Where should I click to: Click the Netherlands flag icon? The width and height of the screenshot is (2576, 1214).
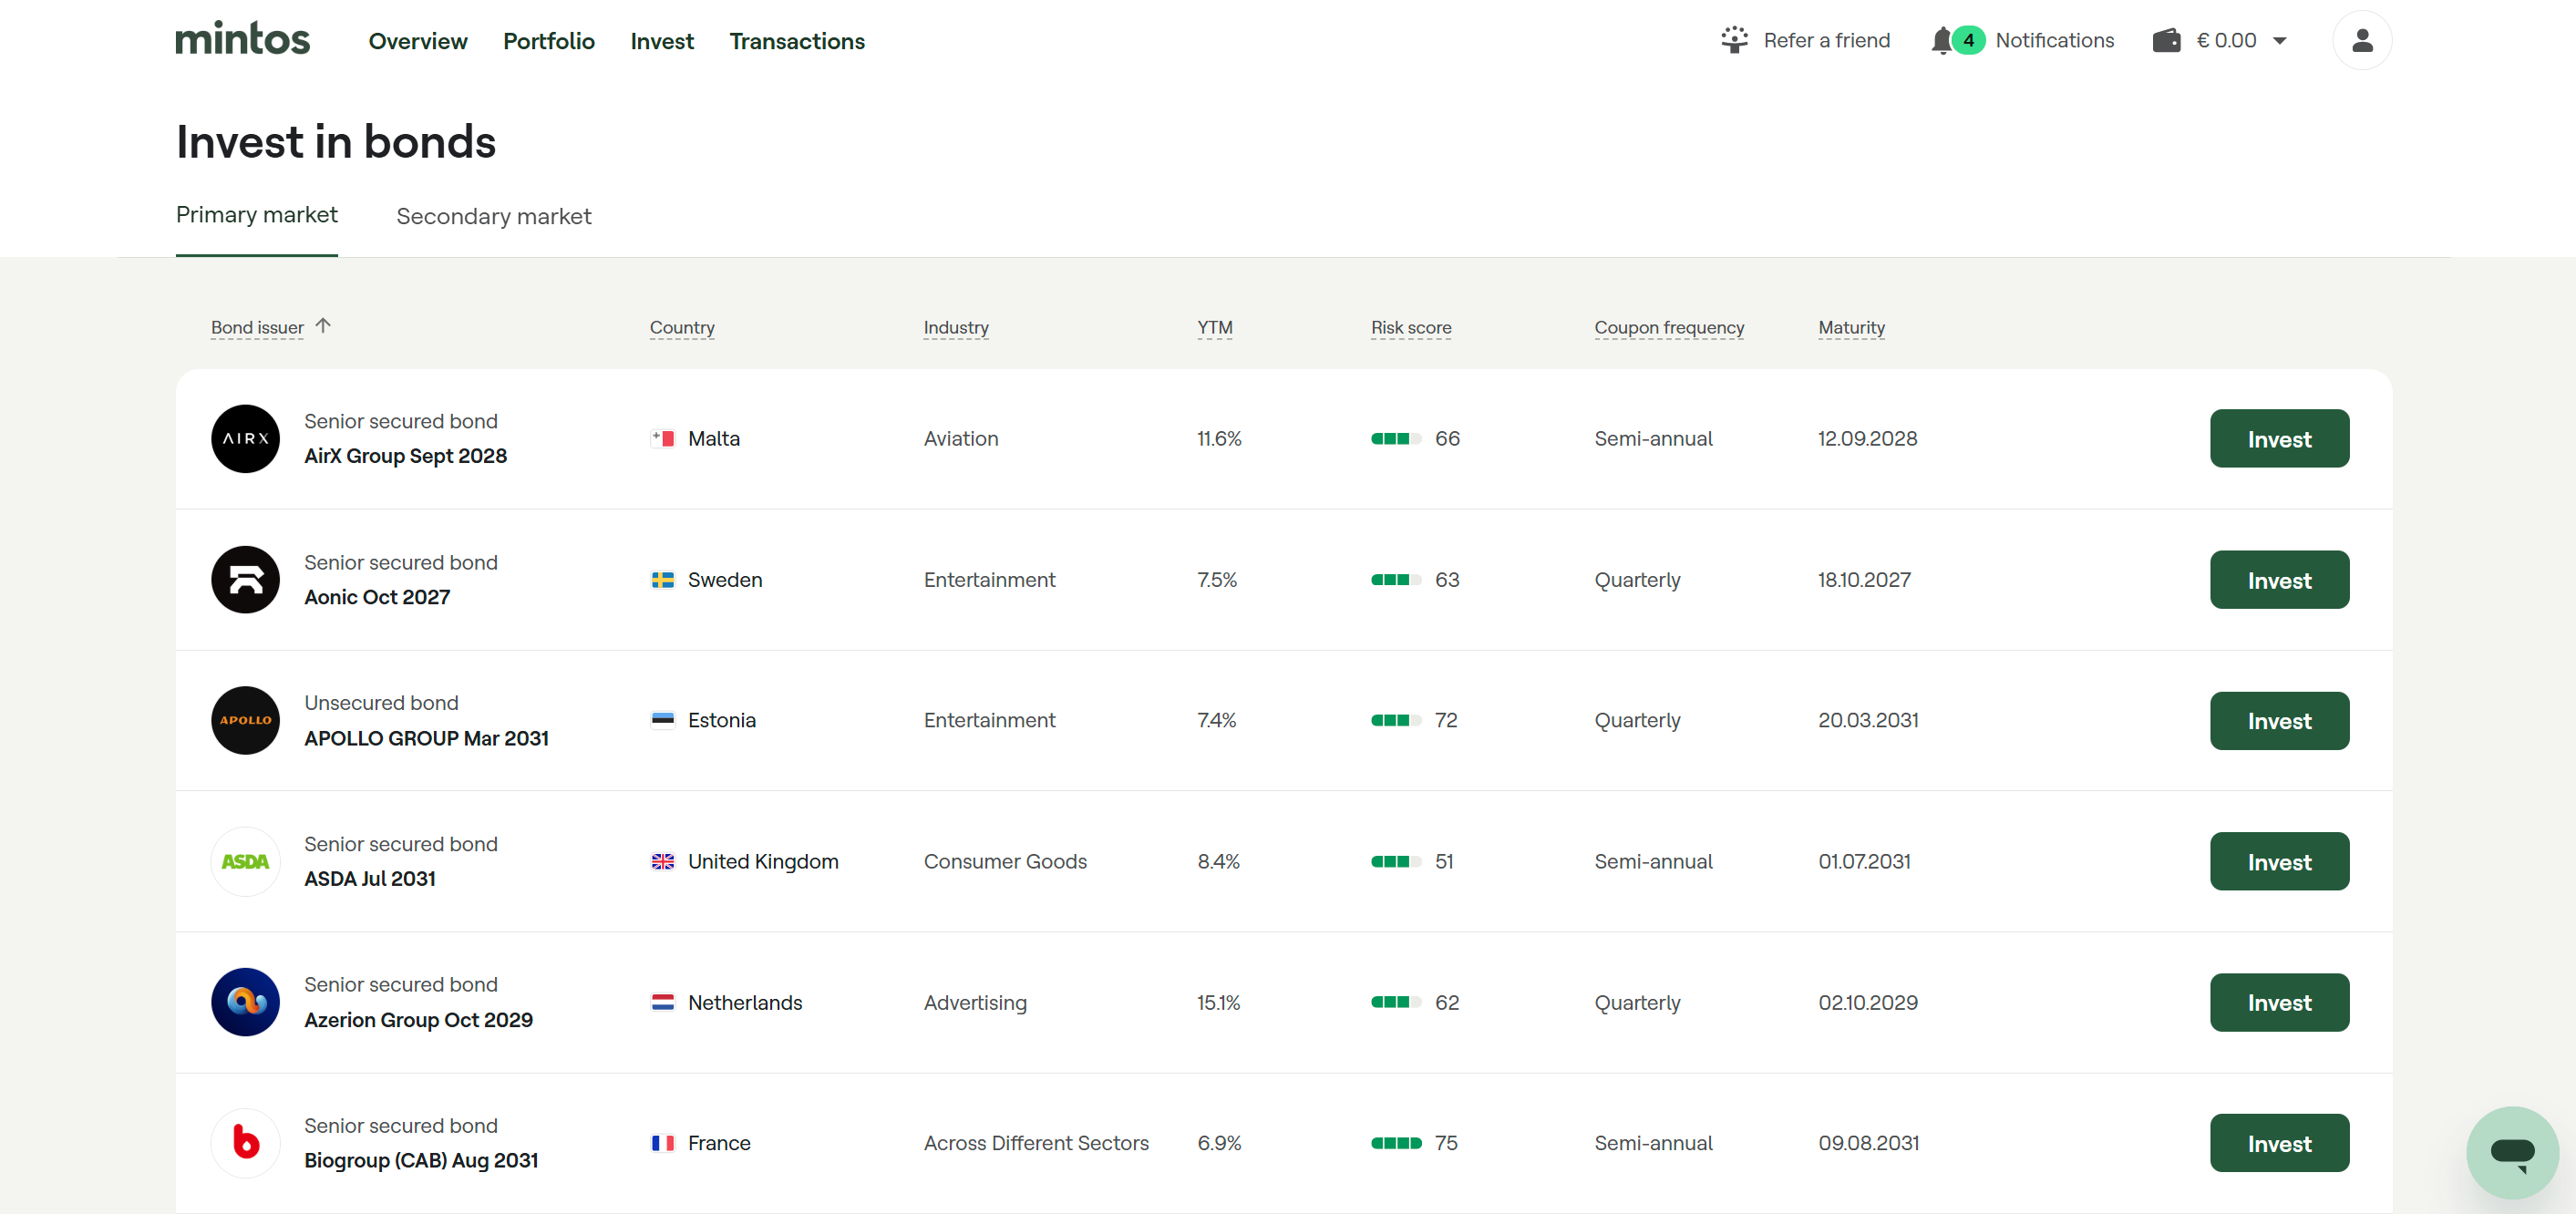[x=662, y=1002]
